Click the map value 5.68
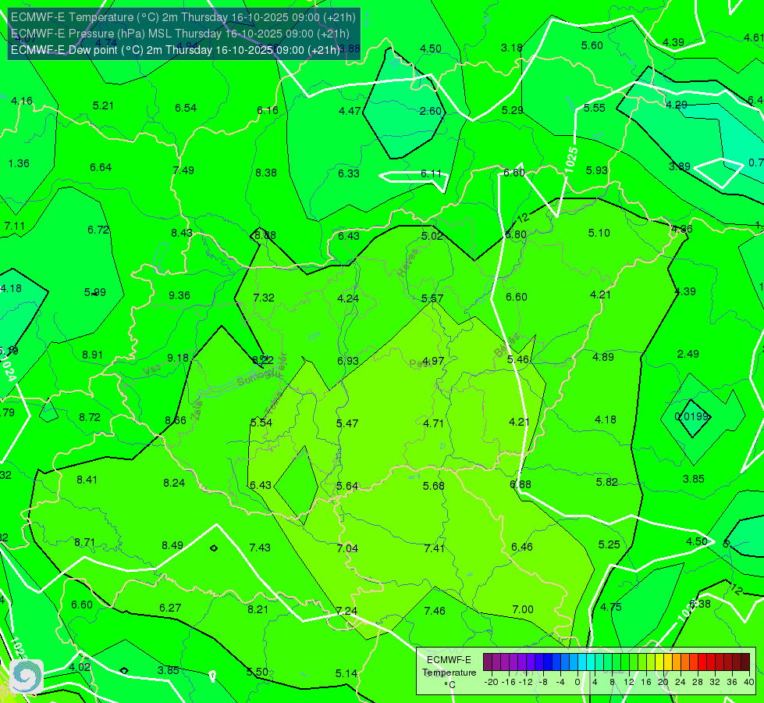 [x=434, y=486]
